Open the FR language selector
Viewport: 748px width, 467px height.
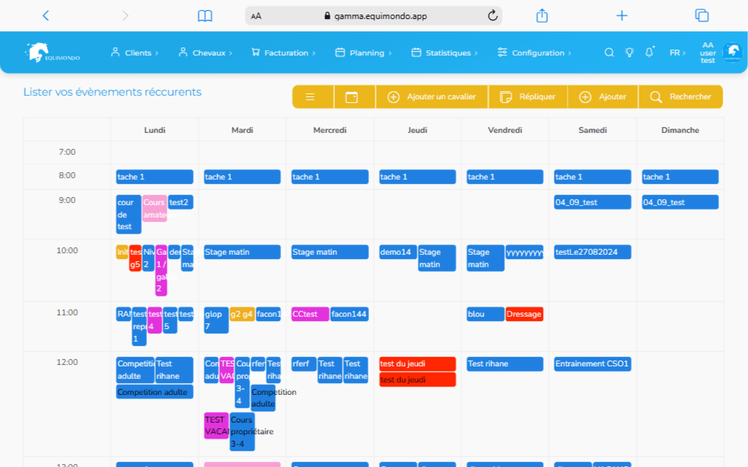tap(677, 53)
